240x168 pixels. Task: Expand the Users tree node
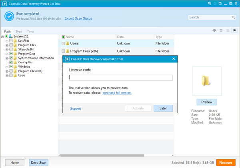click(x=7, y=75)
